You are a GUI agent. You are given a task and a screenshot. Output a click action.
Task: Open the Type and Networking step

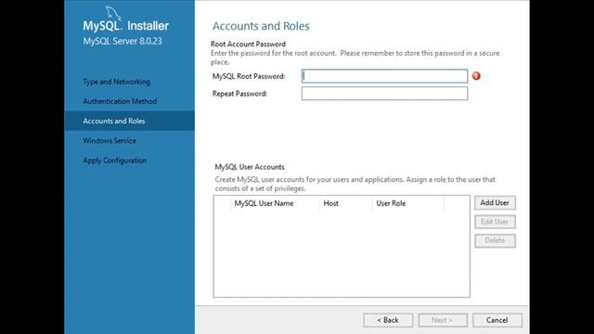click(x=116, y=82)
